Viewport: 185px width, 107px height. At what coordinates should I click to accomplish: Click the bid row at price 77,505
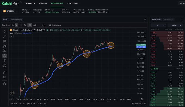[167, 89]
